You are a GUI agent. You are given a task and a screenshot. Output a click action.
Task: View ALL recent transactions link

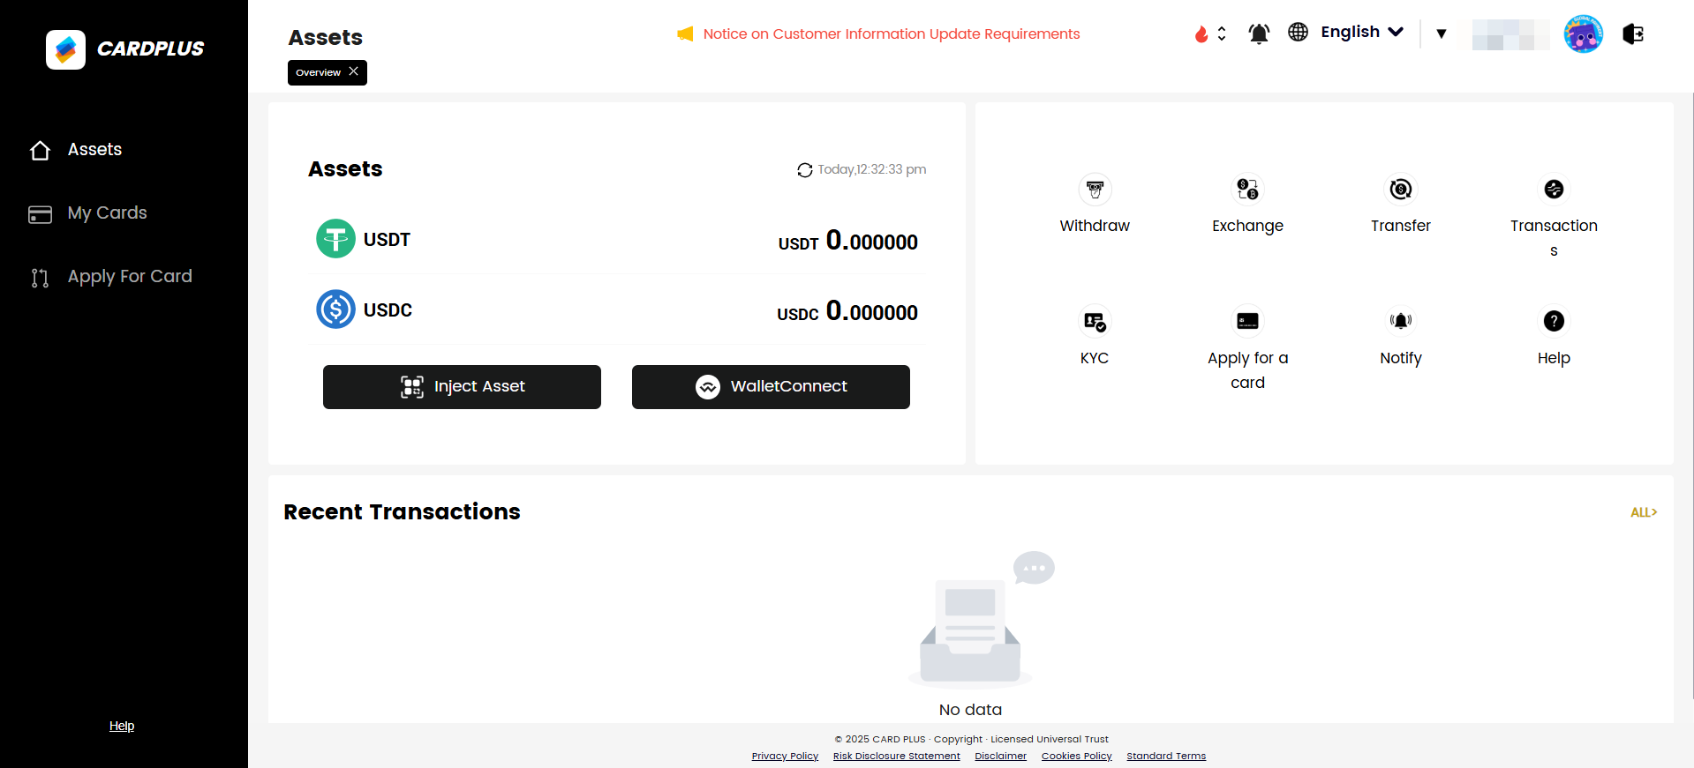1643,512
